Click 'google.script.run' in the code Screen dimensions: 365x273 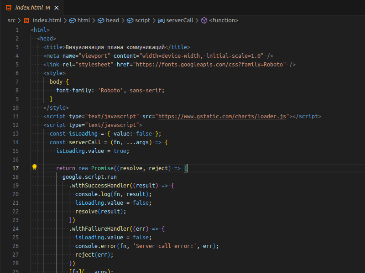(89, 177)
